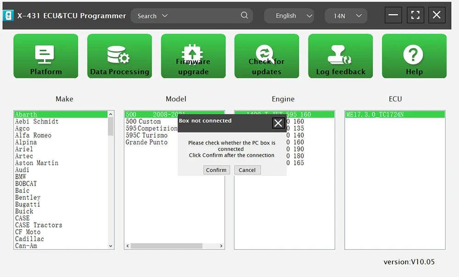This screenshot has height=277, width=459.
Task: Toggle fullscreen window mode
Action: point(415,15)
